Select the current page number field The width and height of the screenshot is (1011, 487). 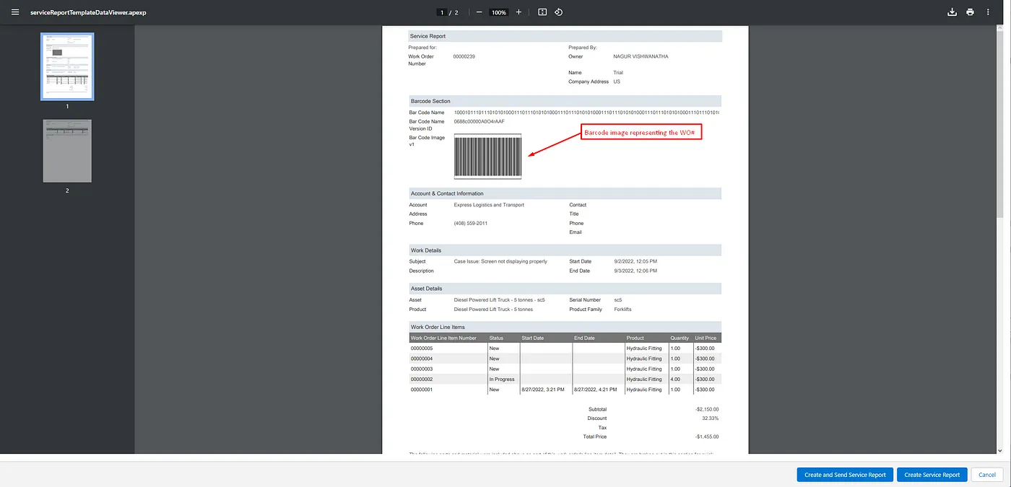pos(441,12)
